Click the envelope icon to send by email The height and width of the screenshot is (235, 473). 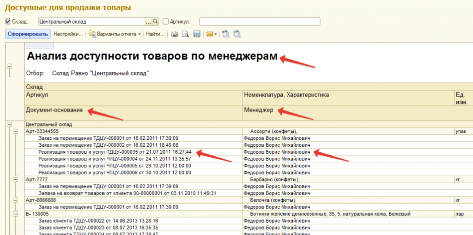[x=209, y=34]
